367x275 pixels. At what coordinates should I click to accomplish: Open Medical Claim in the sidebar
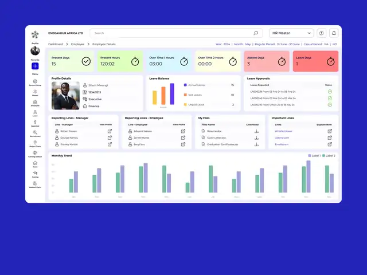click(x=35, y=184)
